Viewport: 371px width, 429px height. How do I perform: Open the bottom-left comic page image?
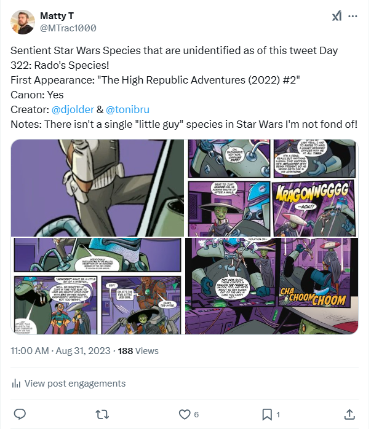97,286
